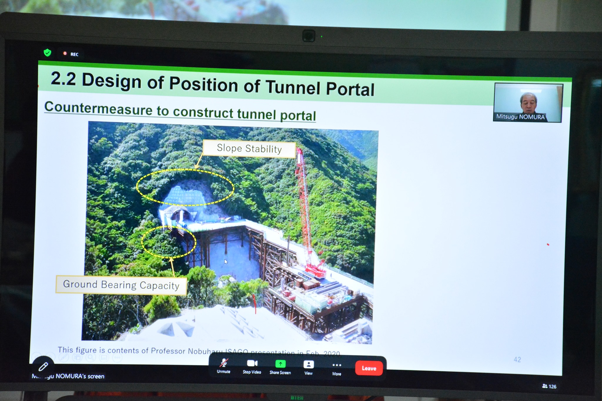Click the NOMURA's screen sharing label
This screenshot has width=602, height=401.
point(68,376)
